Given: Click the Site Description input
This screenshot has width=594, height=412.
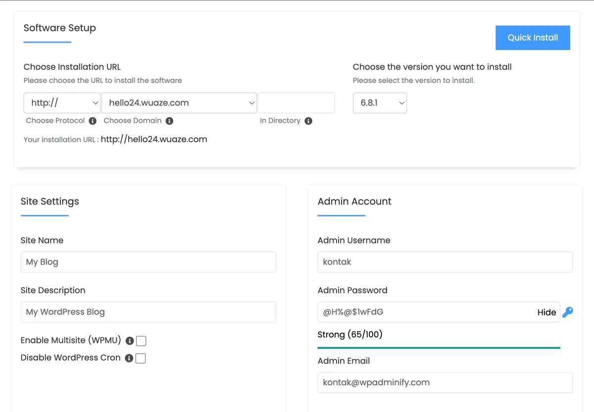Looking at the screenshot, I should coord(148,312).
